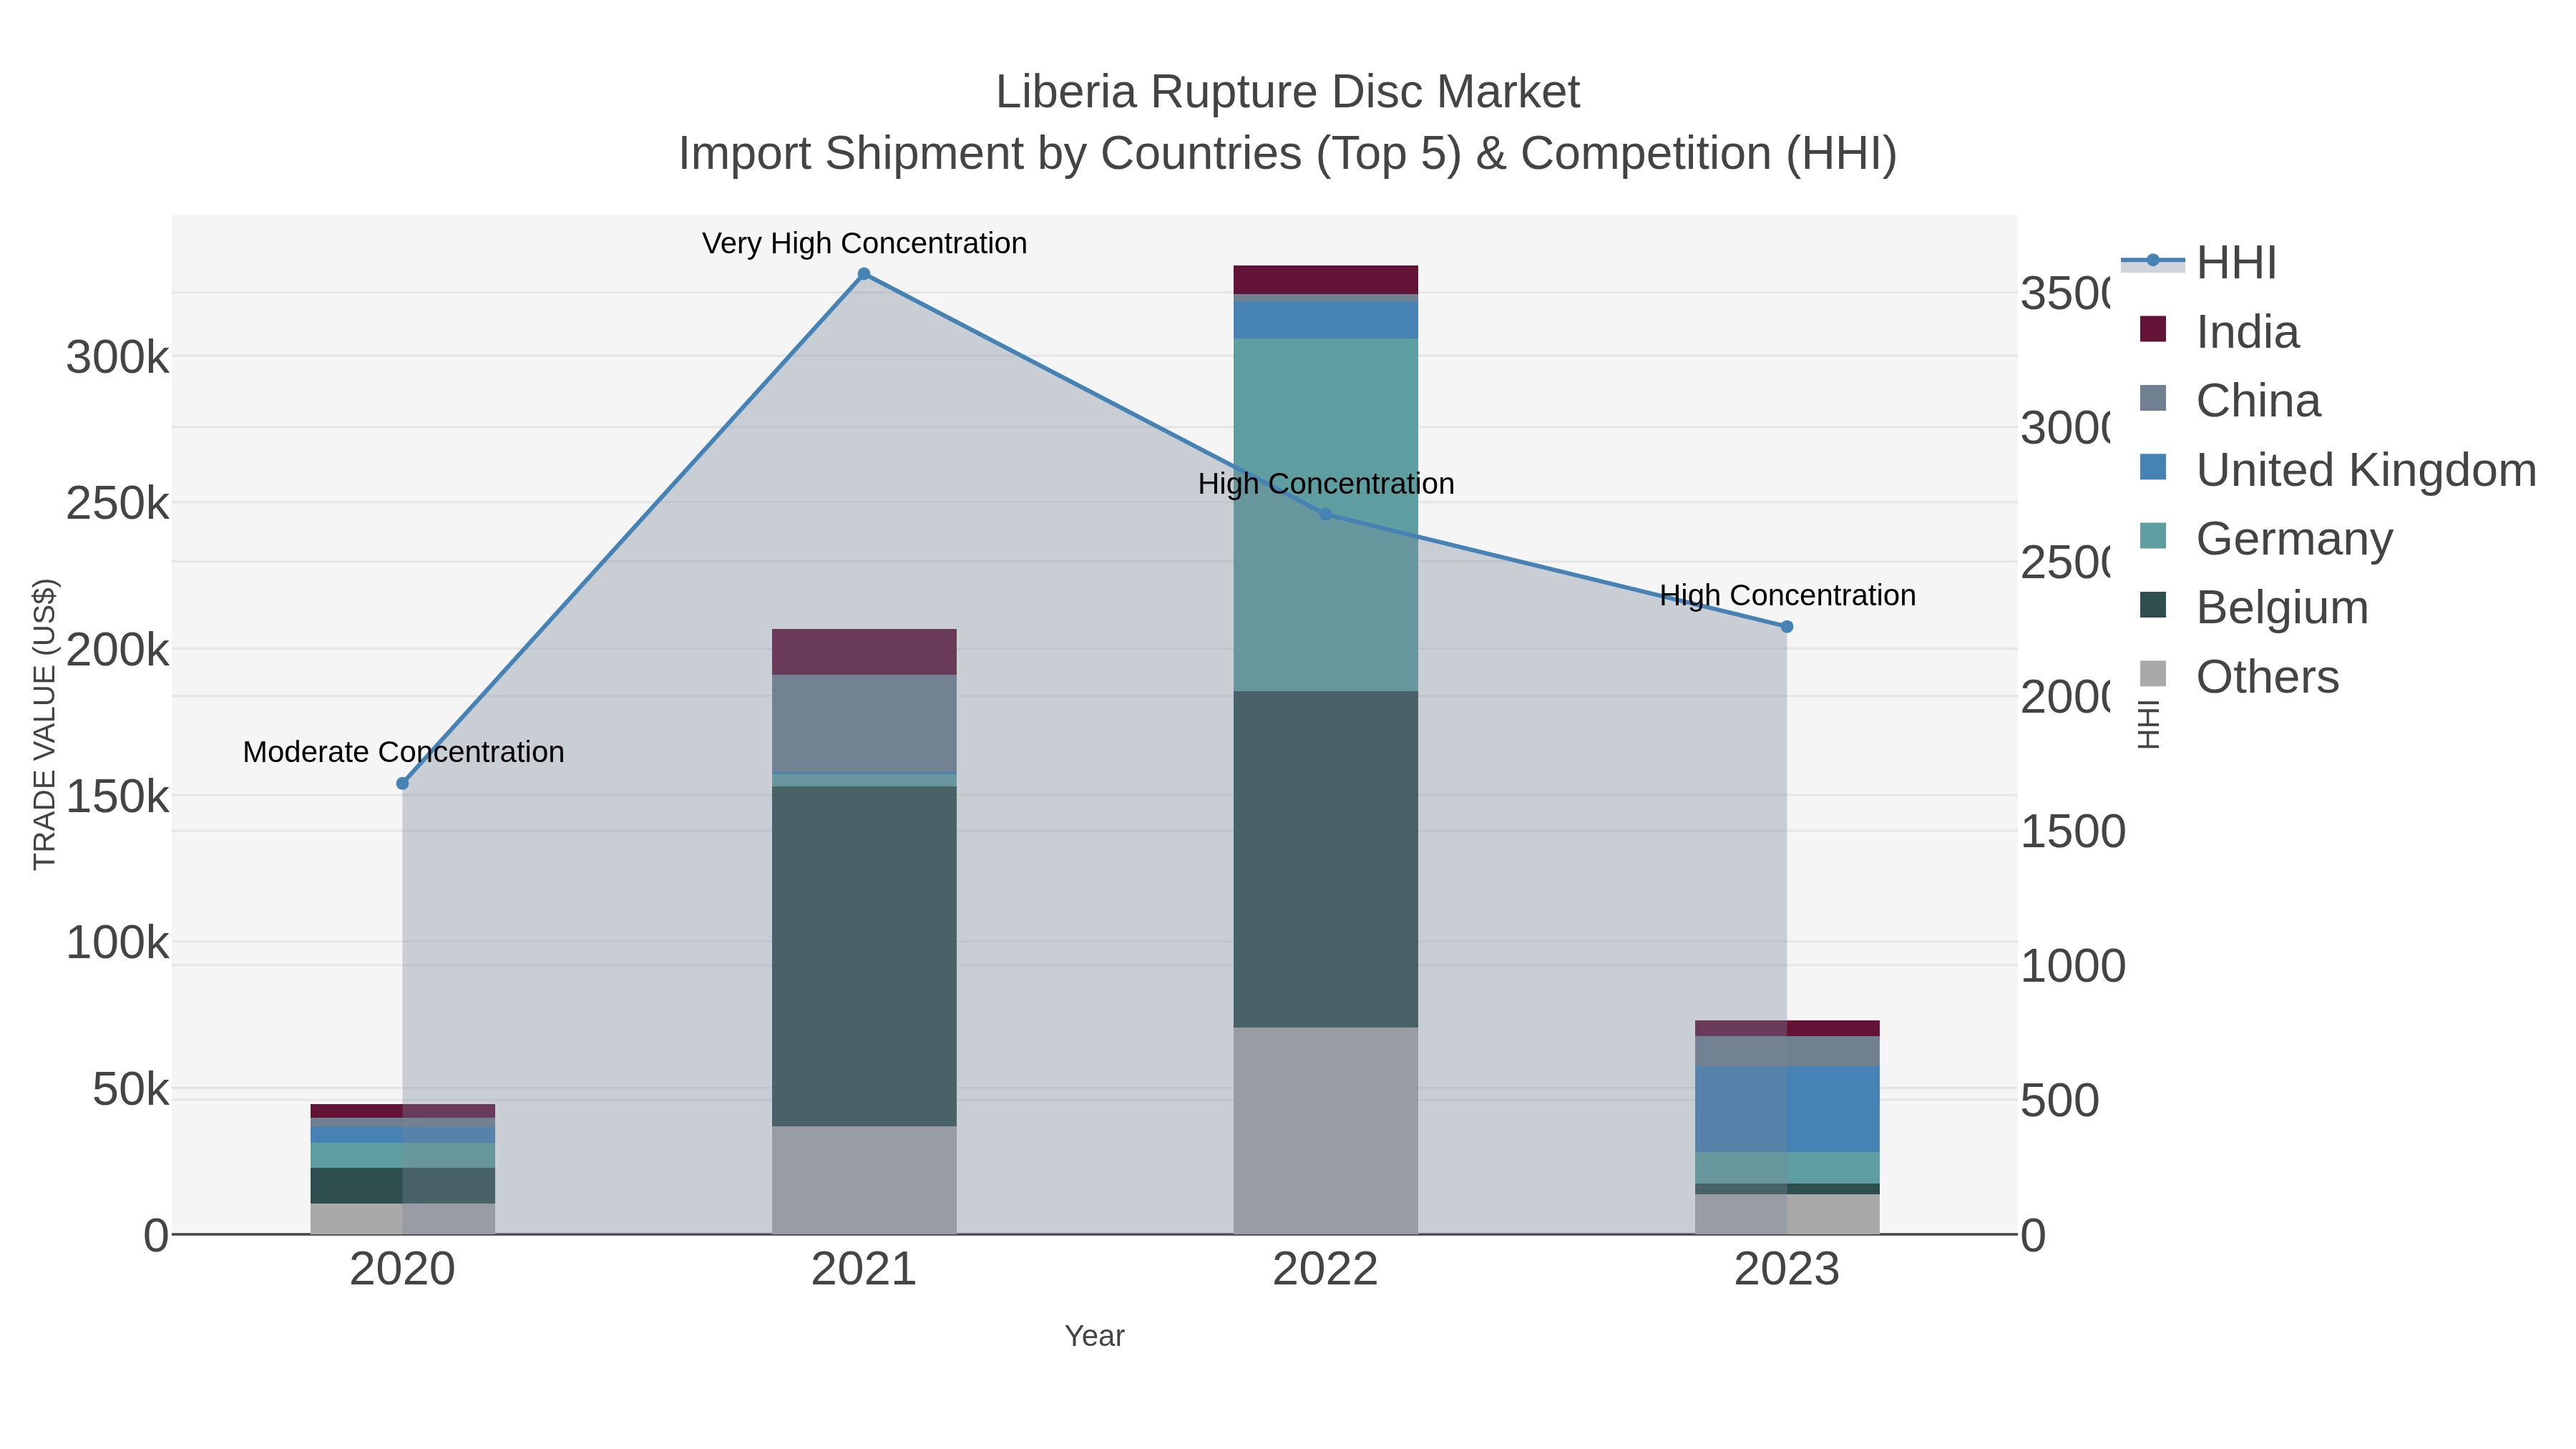Toggle Belgium series in the legend
Screen dimensions: 2576x1449
coord(2254,608)
